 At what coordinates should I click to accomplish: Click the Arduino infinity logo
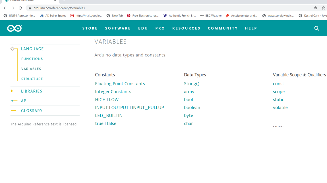15,28
